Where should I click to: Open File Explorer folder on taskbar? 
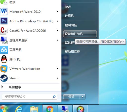pos(34,109)
